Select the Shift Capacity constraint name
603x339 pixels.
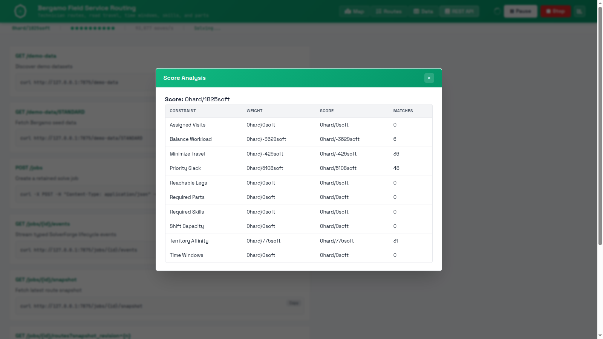(x=187, y=226)
